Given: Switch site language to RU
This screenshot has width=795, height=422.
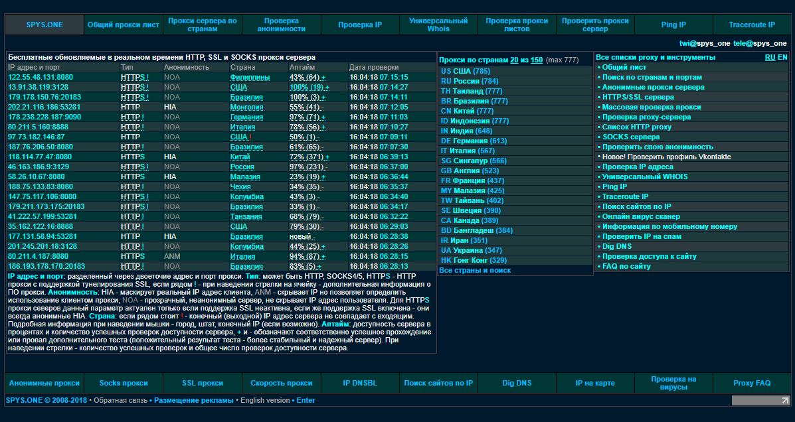Looking at the screenshot, I should (x=770, y=58).
